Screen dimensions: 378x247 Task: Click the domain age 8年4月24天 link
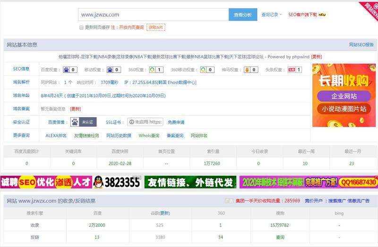click(103, 96)
